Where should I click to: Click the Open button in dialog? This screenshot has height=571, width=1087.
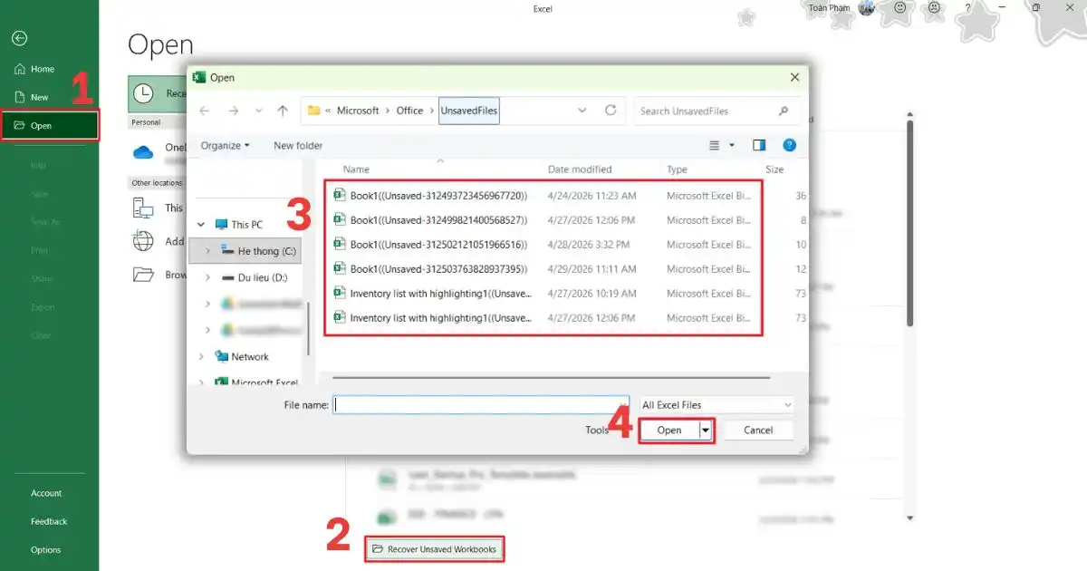[669, 431]
